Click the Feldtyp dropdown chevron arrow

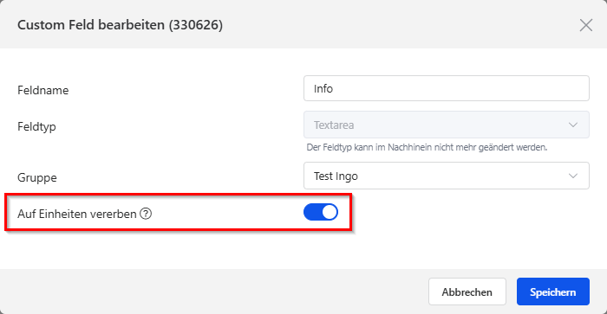coord(573,125)
